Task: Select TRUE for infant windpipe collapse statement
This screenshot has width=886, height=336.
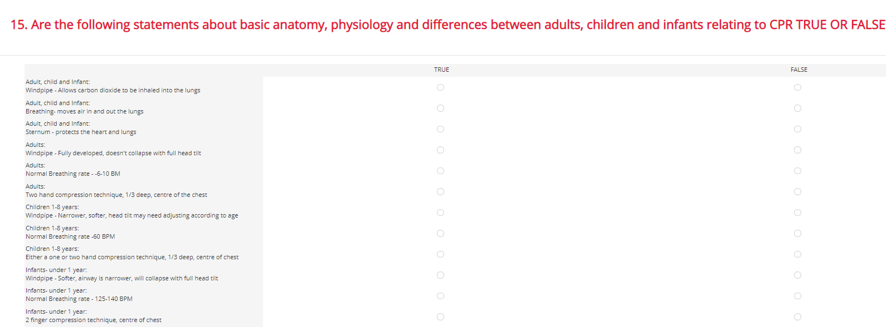Action: point(440,275)
